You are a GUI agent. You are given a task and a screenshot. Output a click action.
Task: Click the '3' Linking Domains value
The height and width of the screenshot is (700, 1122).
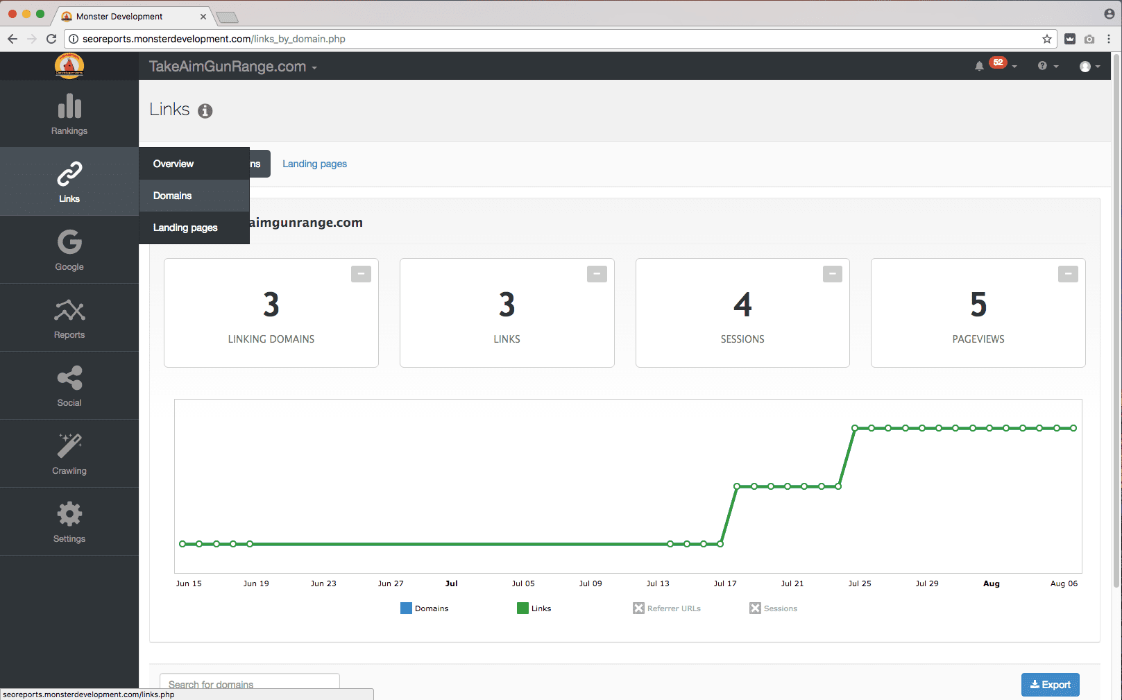pyautogui.click(x=271, y=305)
